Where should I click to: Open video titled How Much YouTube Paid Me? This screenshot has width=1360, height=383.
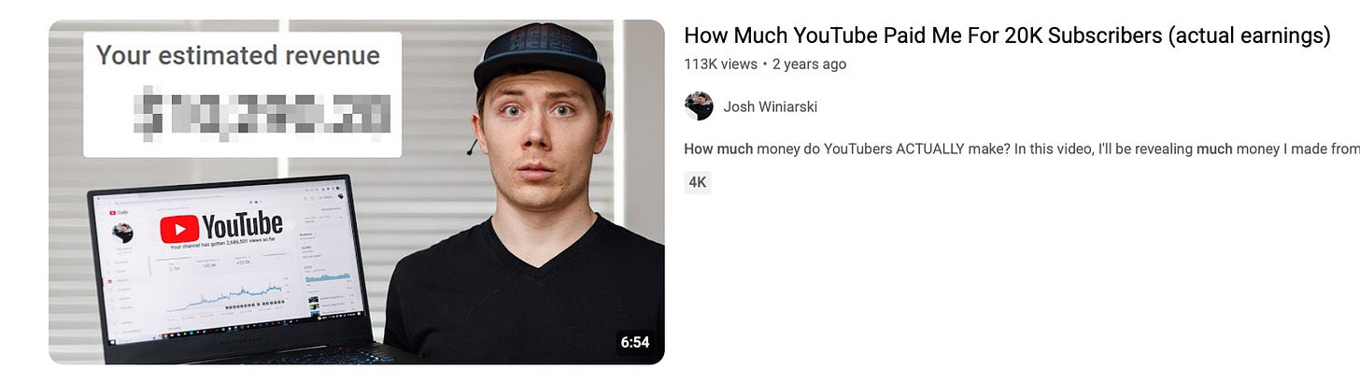pyautogui.click(x=1007, y=35)
